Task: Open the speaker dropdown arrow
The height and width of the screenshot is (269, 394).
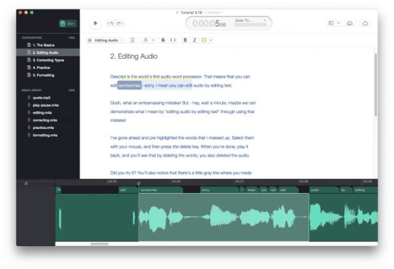Action: pyautogui.click(x=153, y=40)
